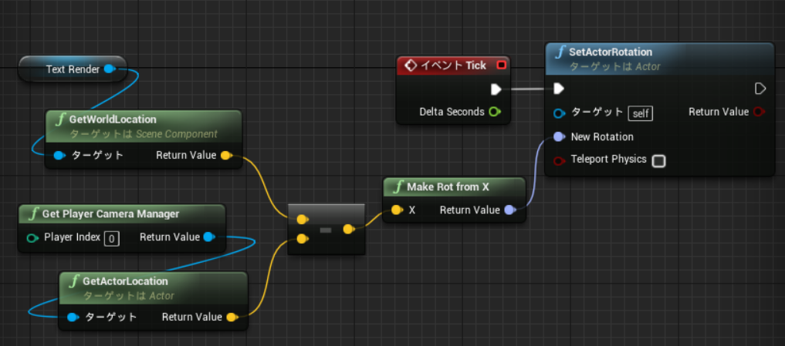Viewport: 785px width, 346px height.
Task: Edit the Player Index value field
Action: 111,238
